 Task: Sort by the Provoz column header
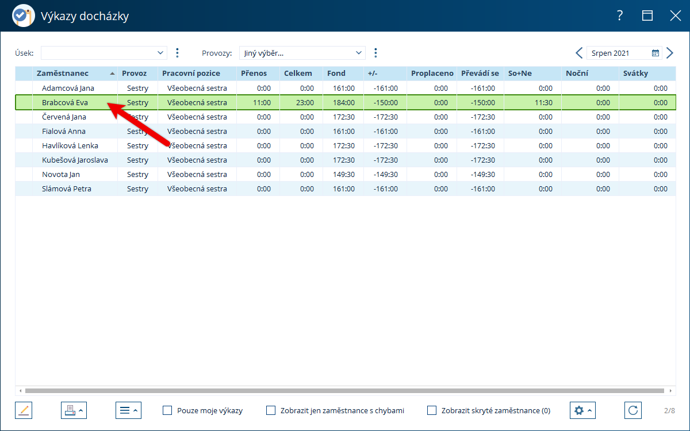pyautogui.click(x=138, y=74)
